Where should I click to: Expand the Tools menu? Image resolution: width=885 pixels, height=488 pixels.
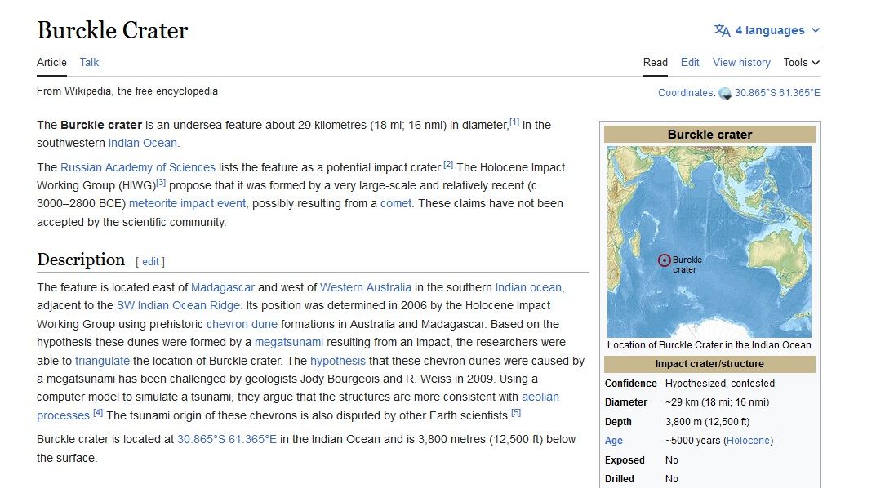[x=802, y=63]
